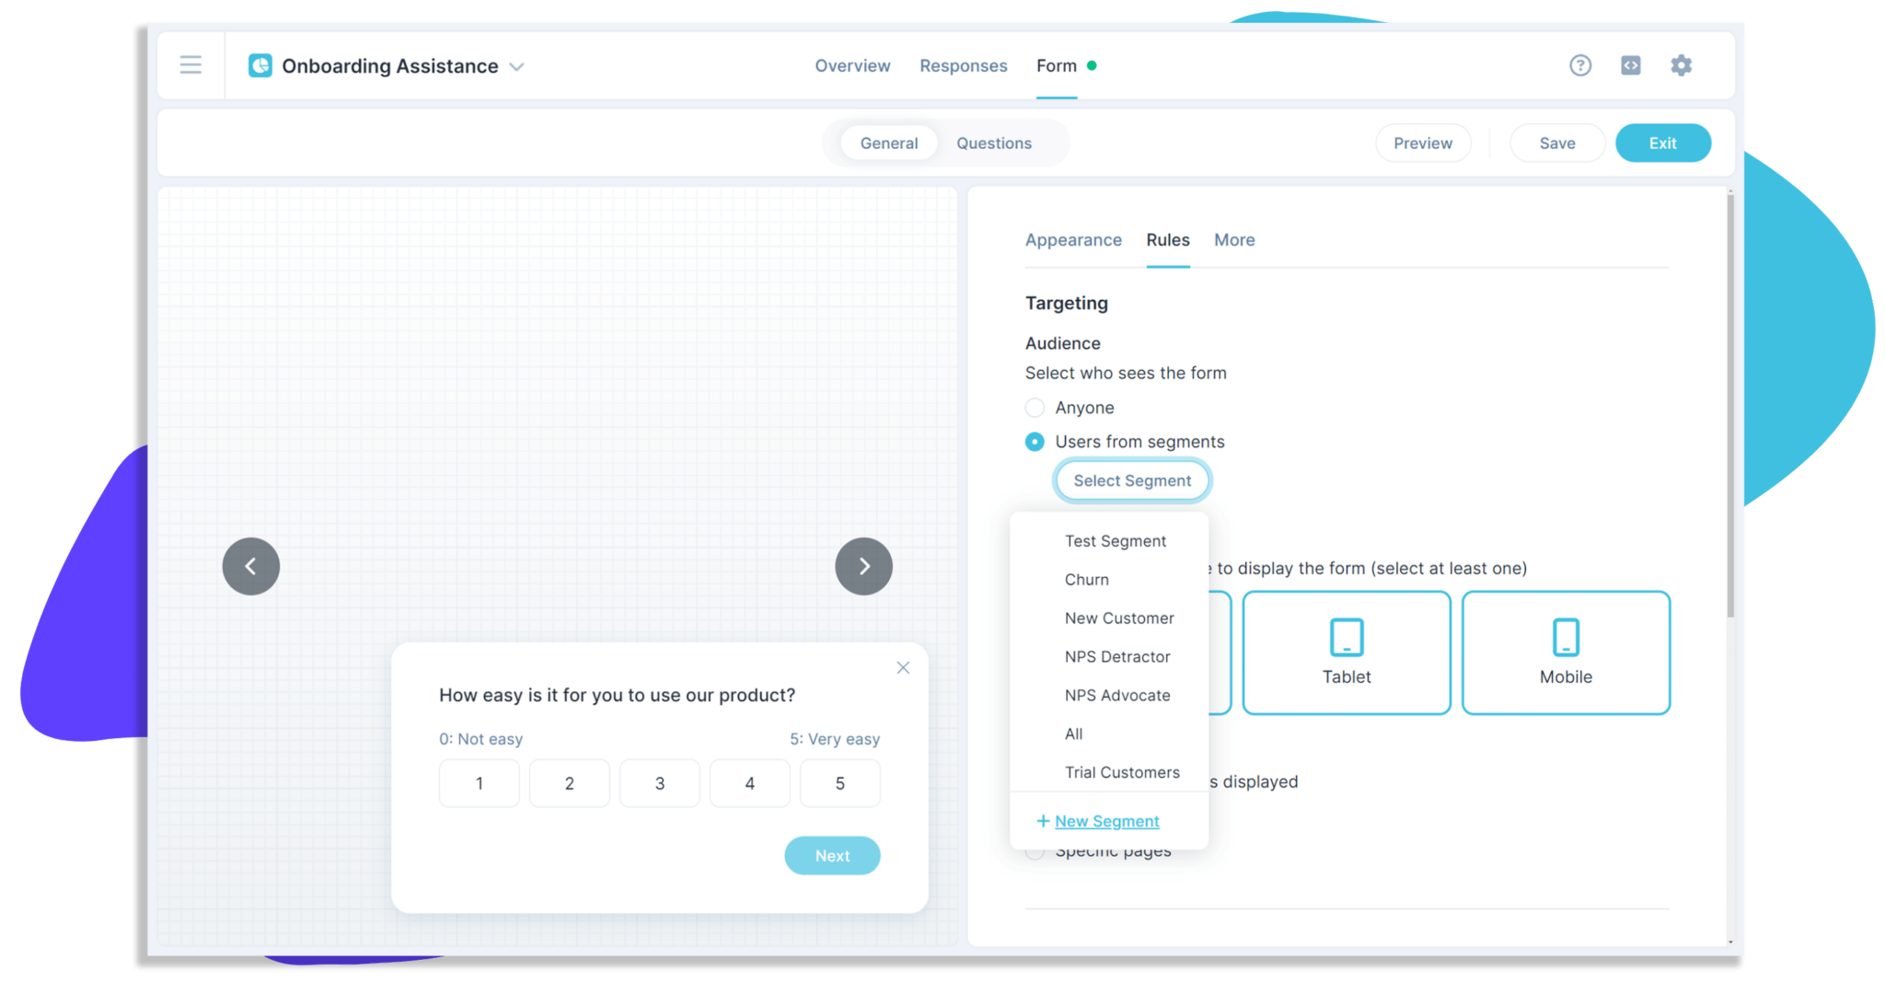Click the New Segment link

(x=1106, y=821)
